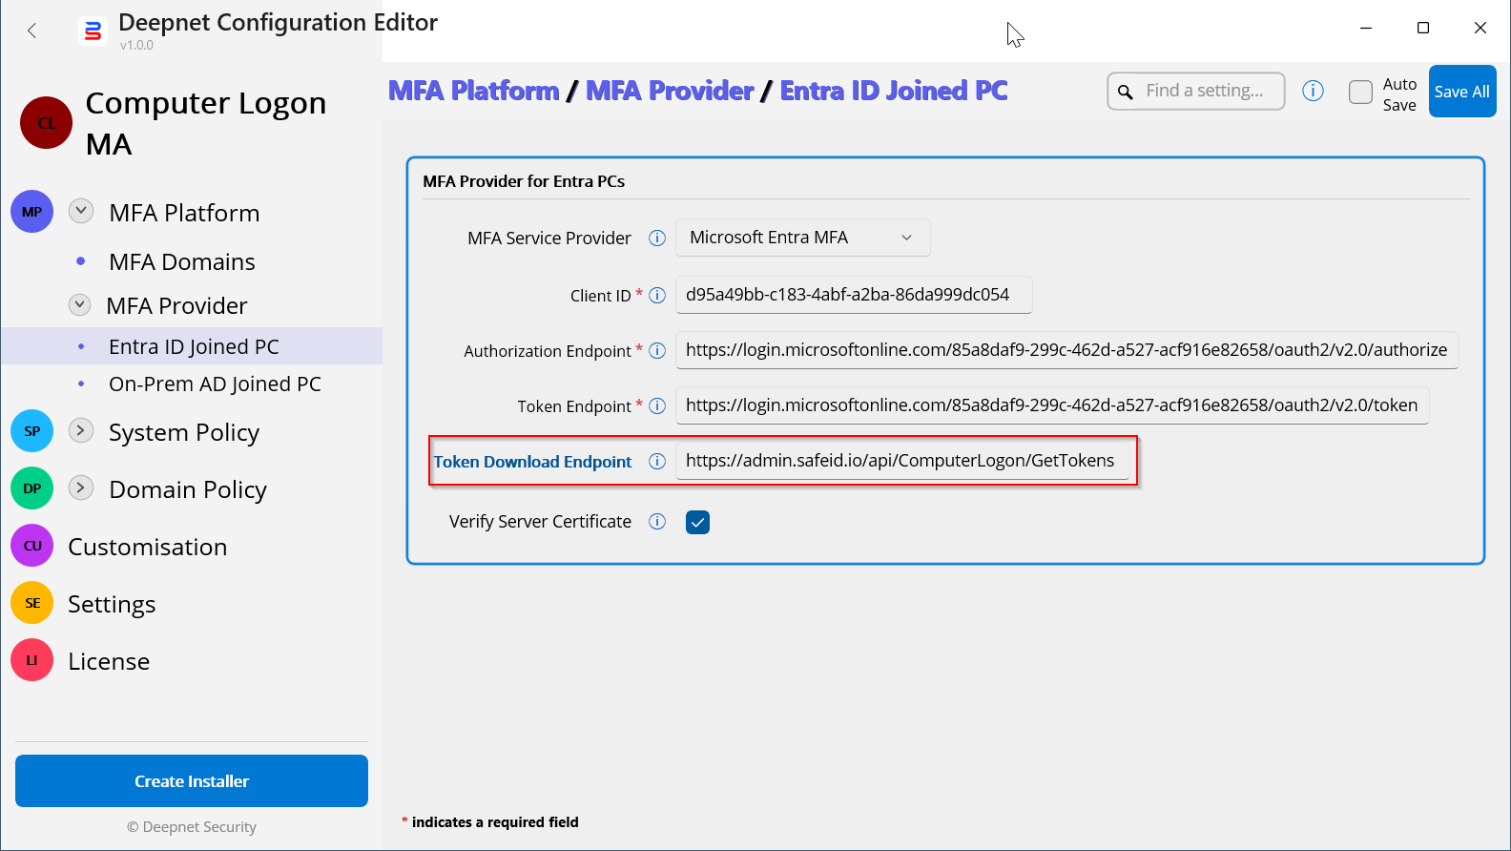Collapse the MFA Platform tree section
Image resolution: width=1511 pixels, height=851 pixels.
coord(81,211)
